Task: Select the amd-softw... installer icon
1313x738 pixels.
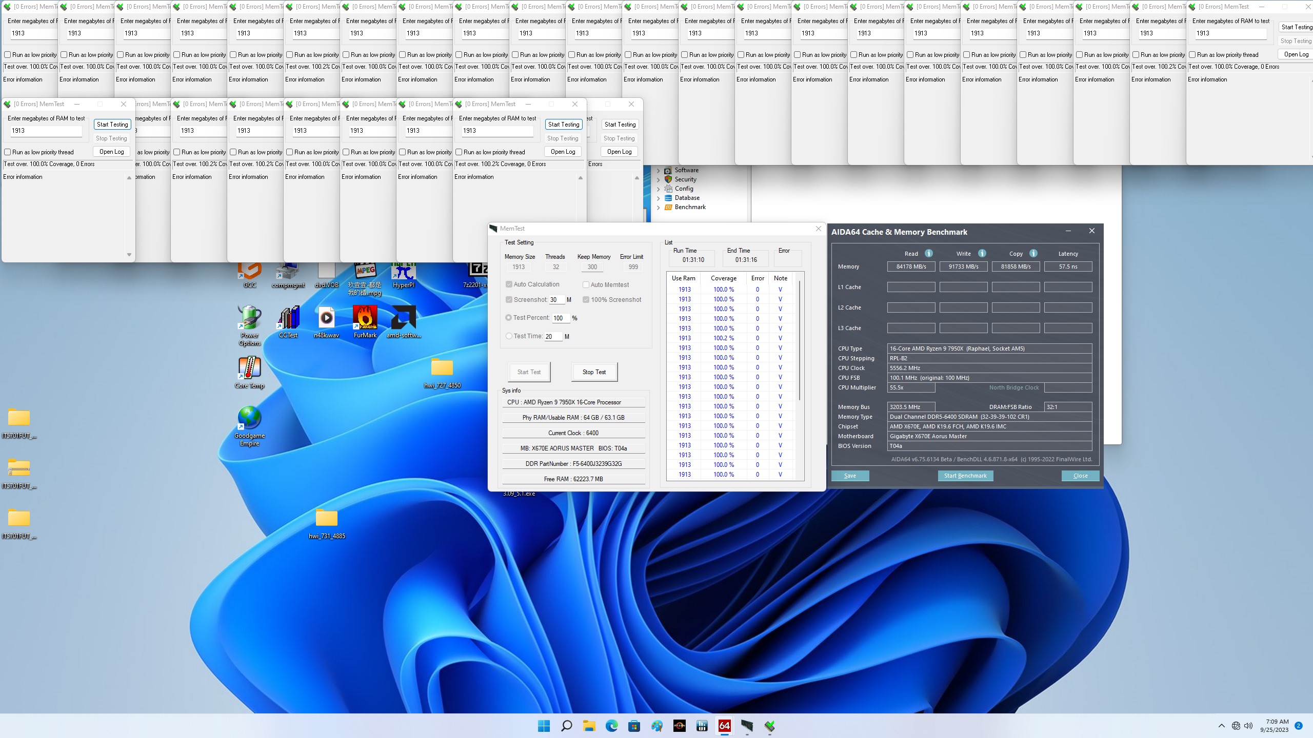Action: (x=404, y=321)
